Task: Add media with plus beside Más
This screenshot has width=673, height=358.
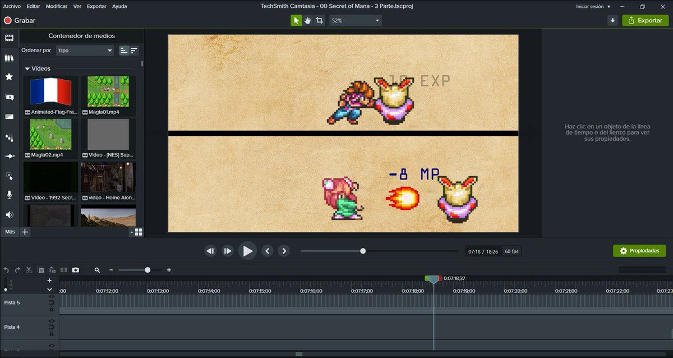Action: tap(25, 232)
